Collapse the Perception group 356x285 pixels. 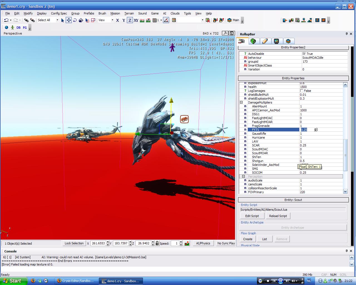pos(243,176)
